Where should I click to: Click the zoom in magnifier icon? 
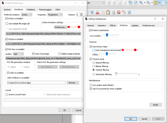(x=141, y=3)
